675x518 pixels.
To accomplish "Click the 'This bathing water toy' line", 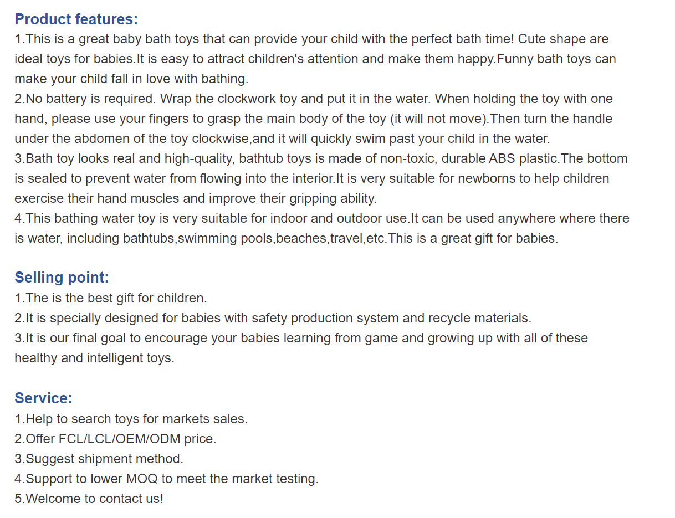I will point(322,219).
